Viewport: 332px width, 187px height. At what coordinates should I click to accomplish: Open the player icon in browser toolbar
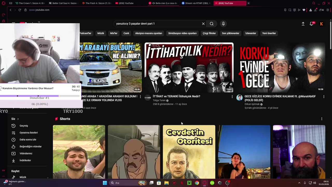[x=299, y=10]
